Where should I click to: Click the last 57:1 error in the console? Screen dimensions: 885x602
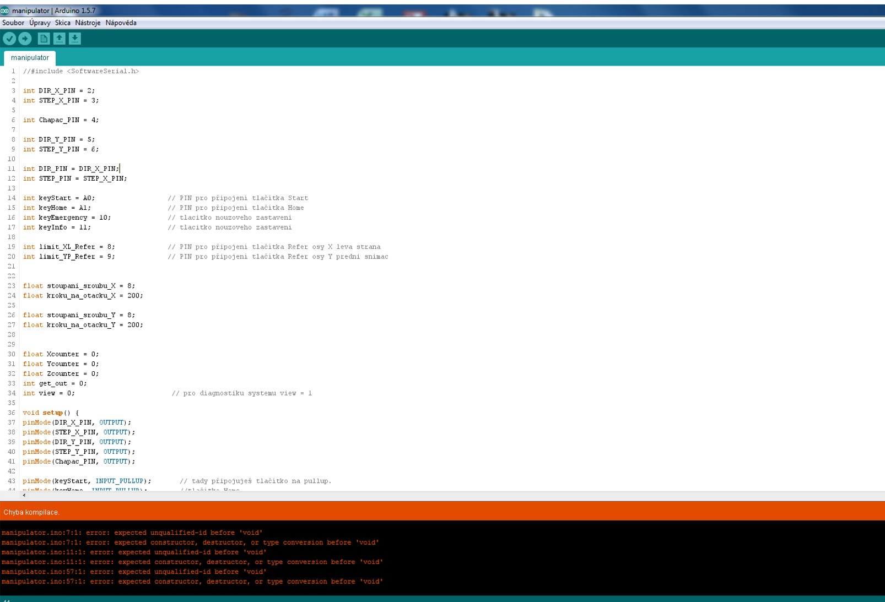(x=192, y=582)
